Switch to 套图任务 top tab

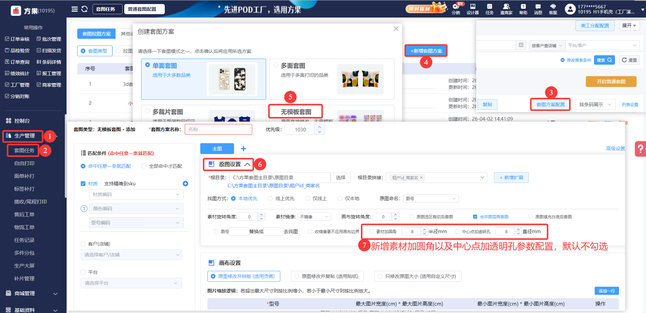pos(107,9)
